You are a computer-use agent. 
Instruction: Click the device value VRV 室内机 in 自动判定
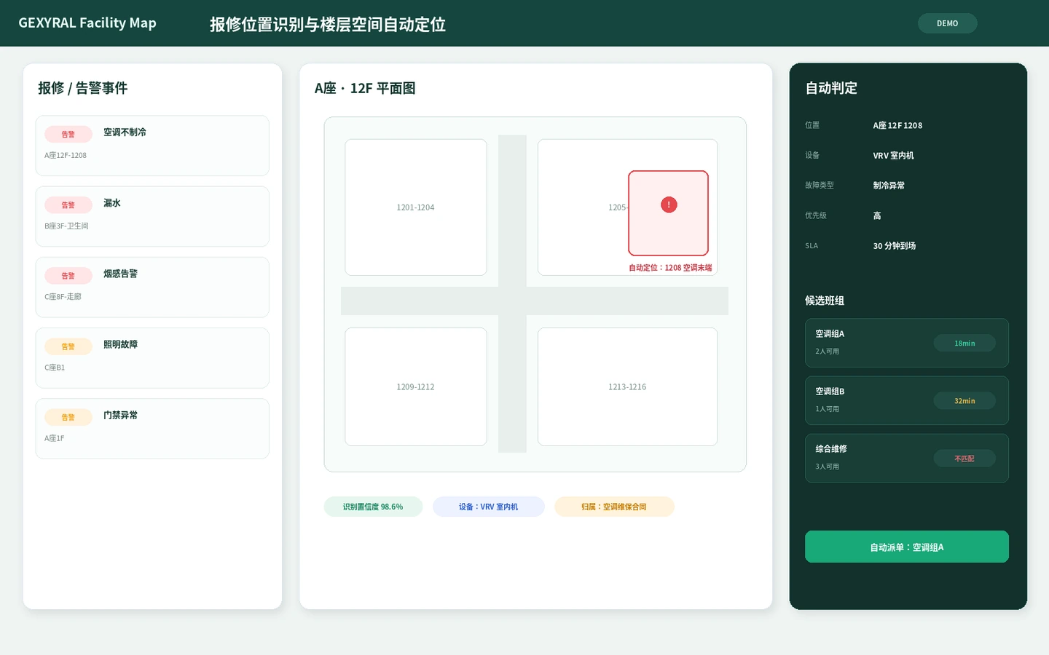coord(893,155)
